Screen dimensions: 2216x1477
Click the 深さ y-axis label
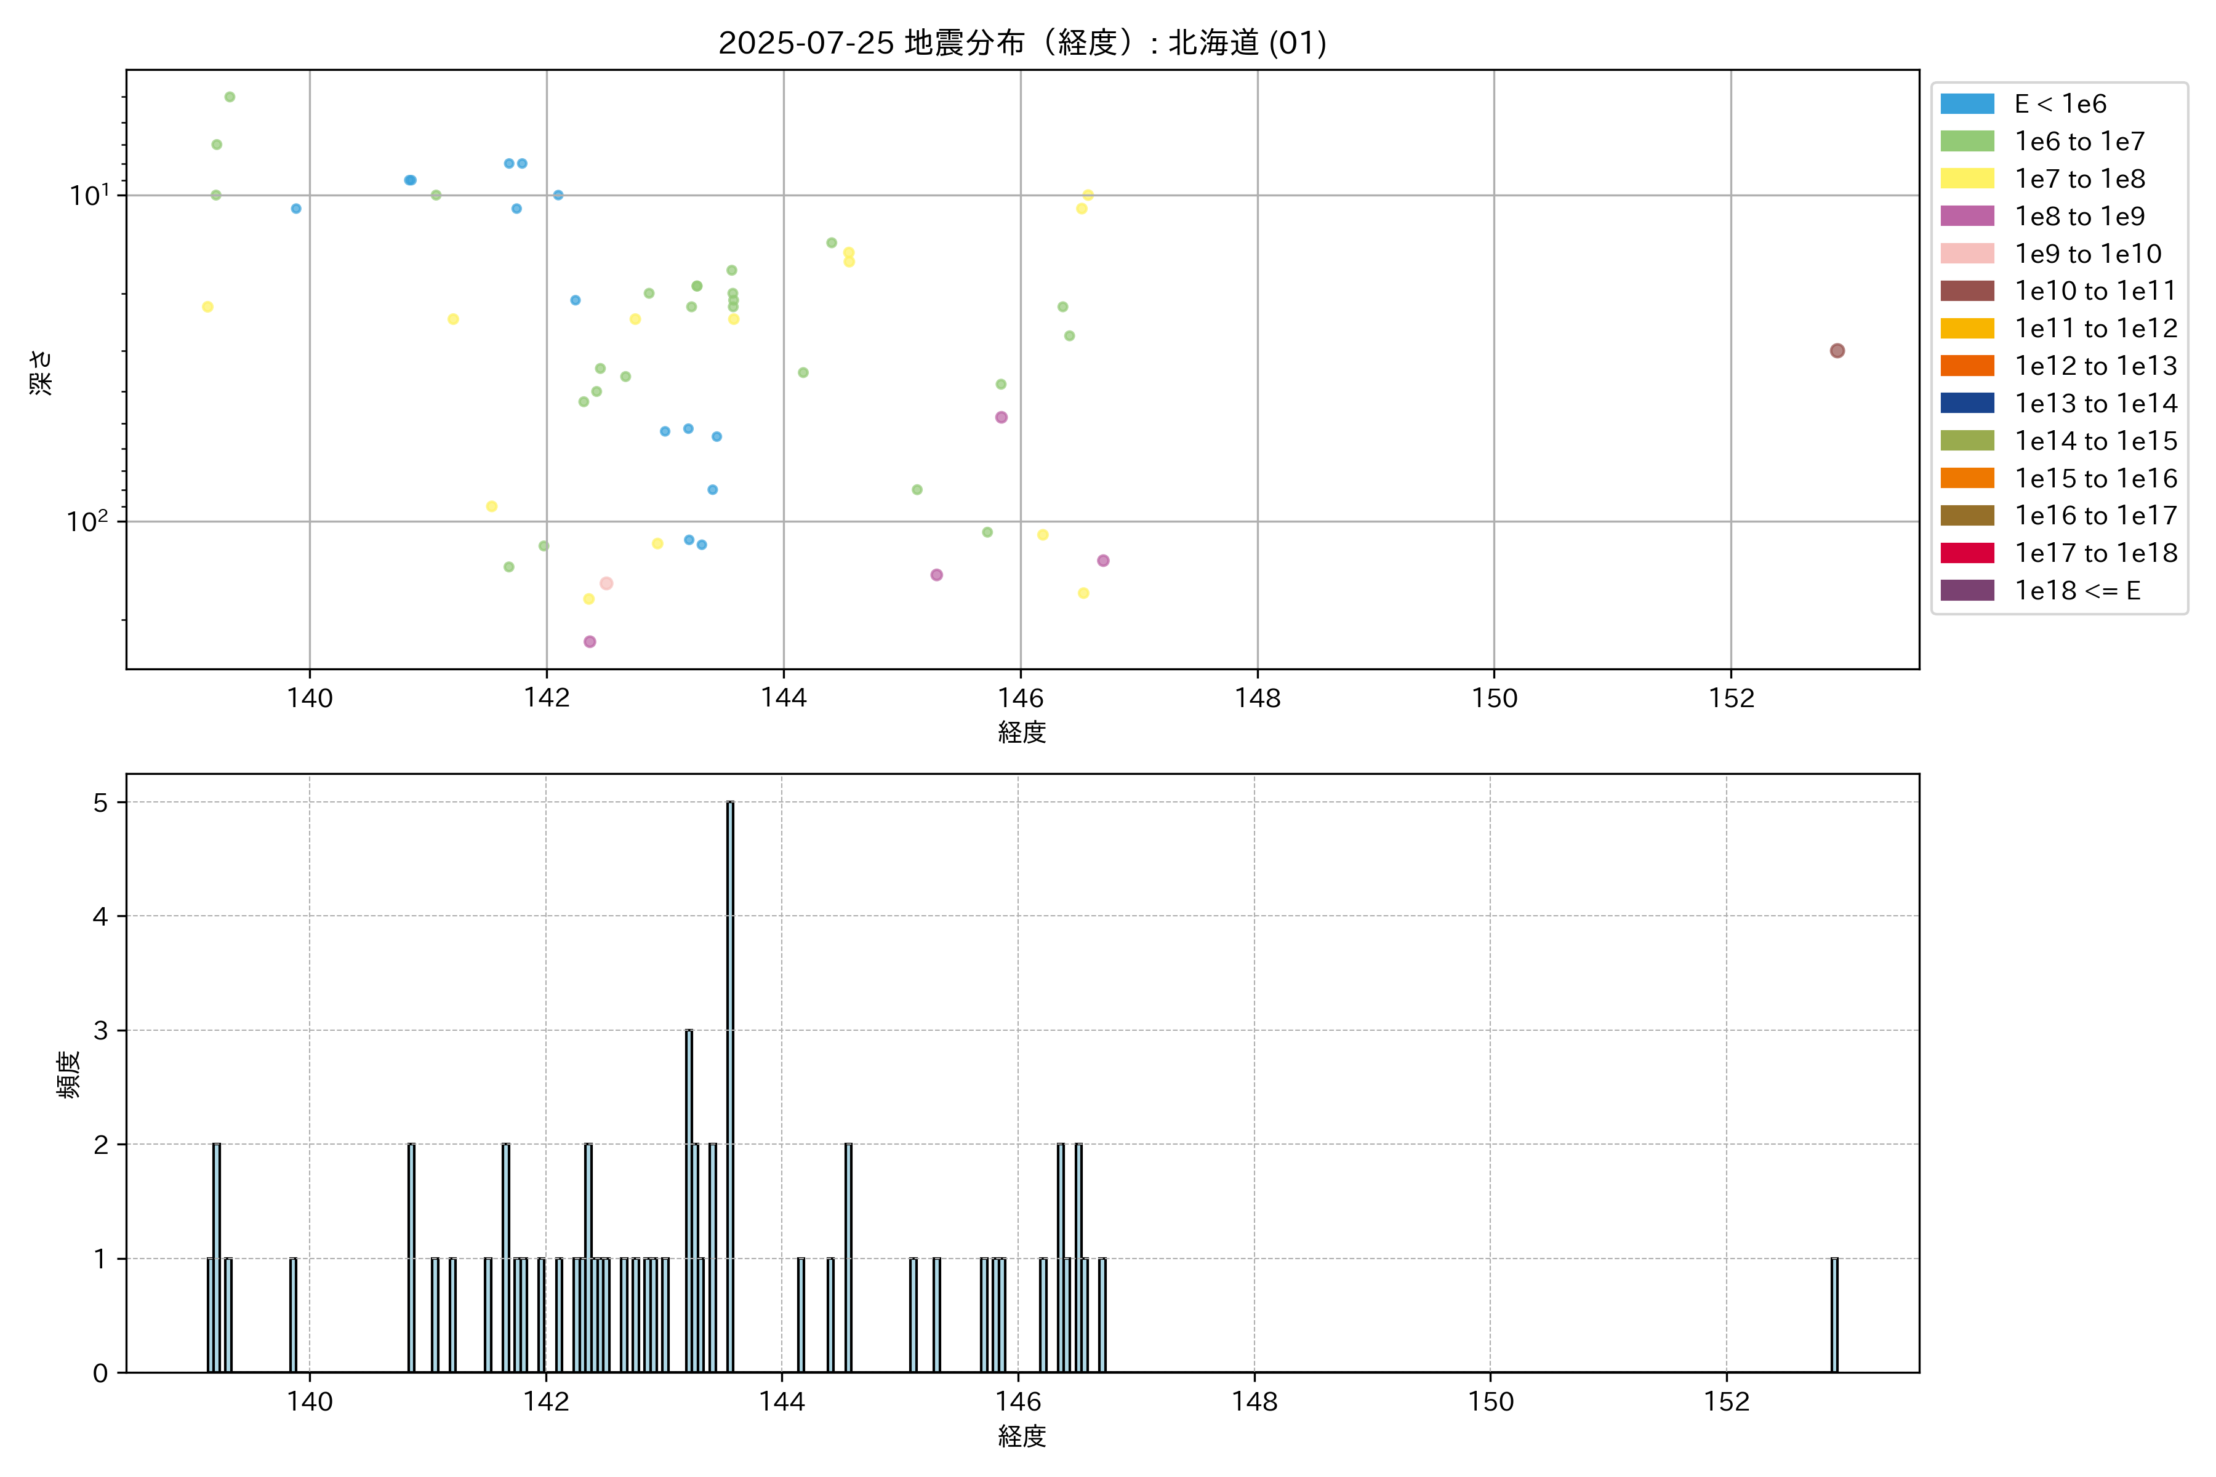(41, 372)
